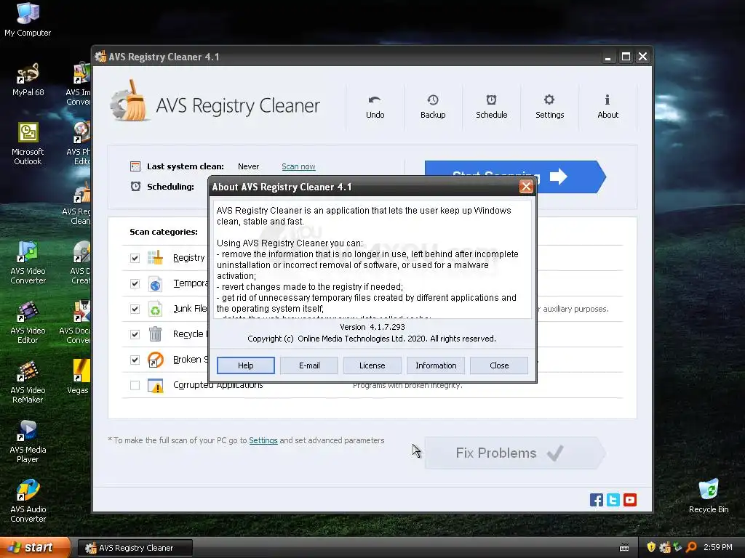The width and height of the screenshot is (745, 558).
Task: Click the version text 4.1.7.293
Action: tap(387, 327)
